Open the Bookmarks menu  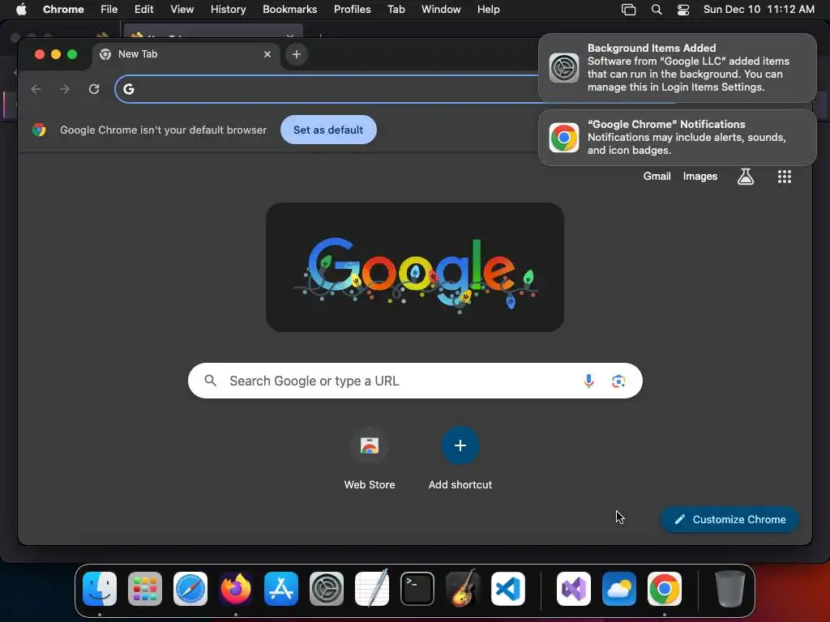[x=289, y=9]
